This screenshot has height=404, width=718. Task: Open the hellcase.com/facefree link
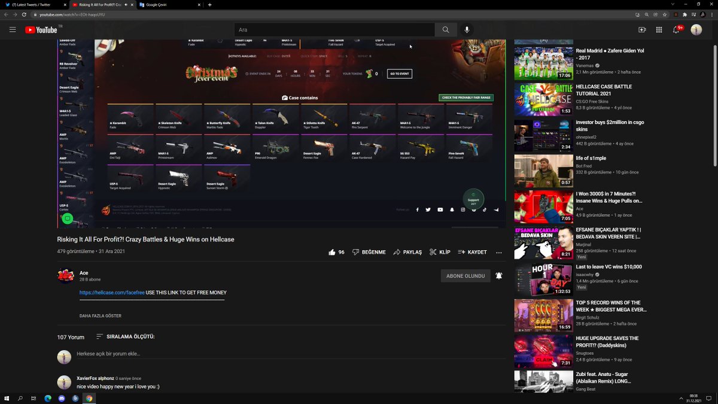click(112, 293)
